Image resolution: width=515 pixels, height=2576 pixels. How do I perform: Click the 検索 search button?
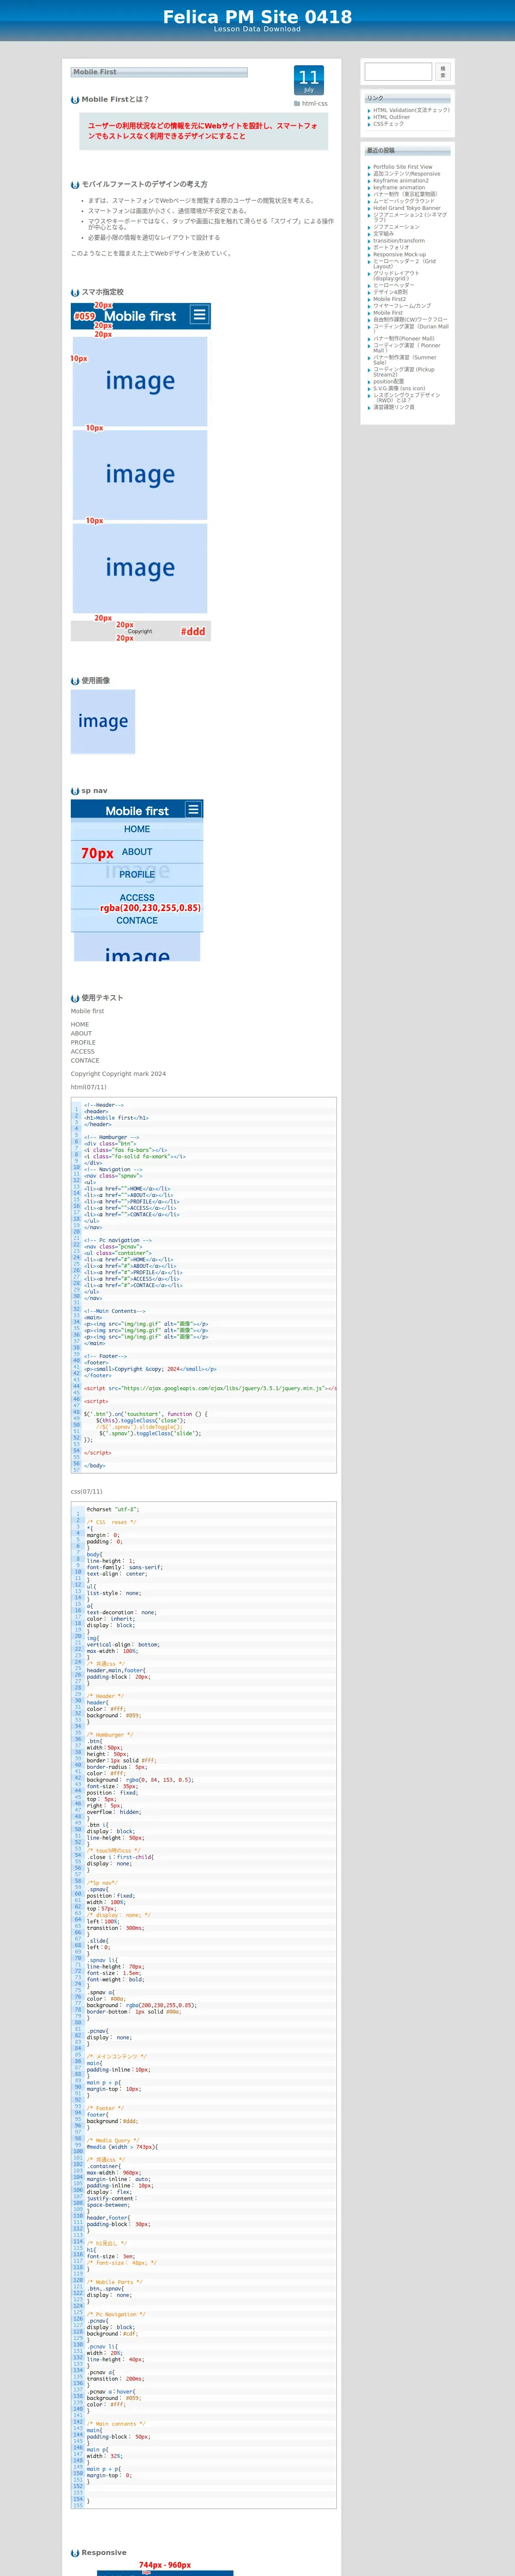click(443, 72)
